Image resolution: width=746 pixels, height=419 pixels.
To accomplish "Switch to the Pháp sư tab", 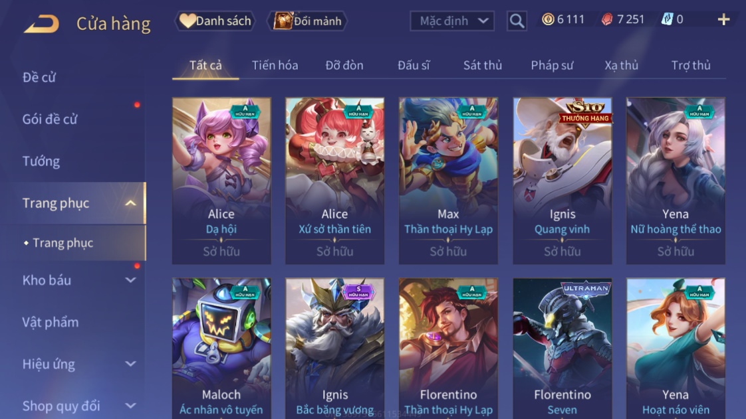I will (x=552, y=65).
